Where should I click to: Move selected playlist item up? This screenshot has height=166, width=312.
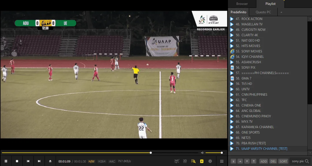pyautogui.click(x=240, y=161)
